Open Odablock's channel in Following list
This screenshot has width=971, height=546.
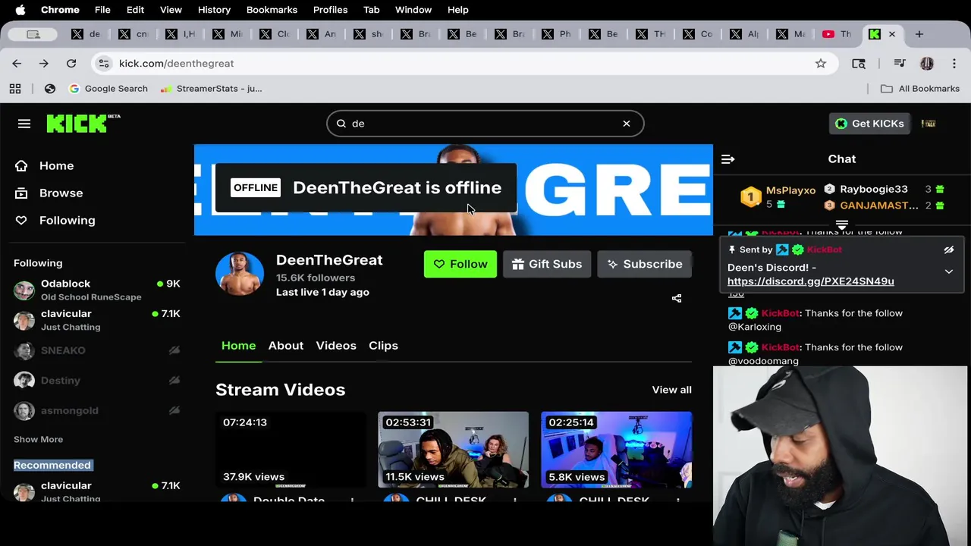tap(97, 290)
